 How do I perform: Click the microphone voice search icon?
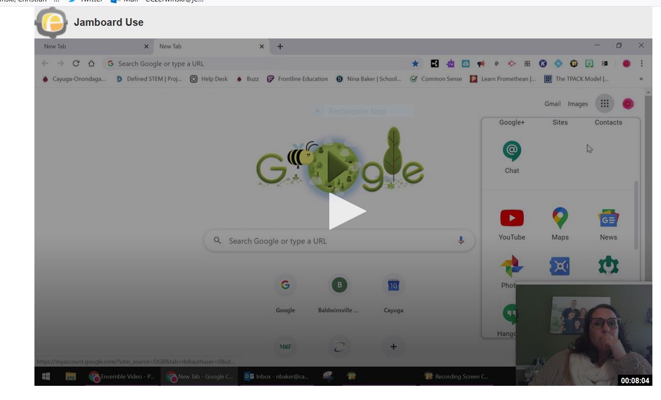[x=461, y=241]
